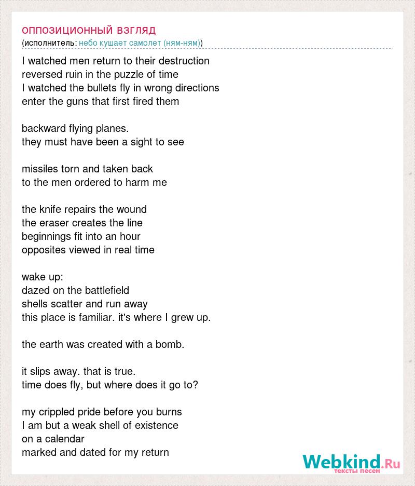
Task: Click the line 'I watched the bullets fly'
Action: (120, 88)
